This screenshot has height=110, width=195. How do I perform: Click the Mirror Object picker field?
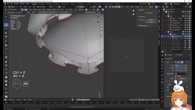click(x=181, y=74)
